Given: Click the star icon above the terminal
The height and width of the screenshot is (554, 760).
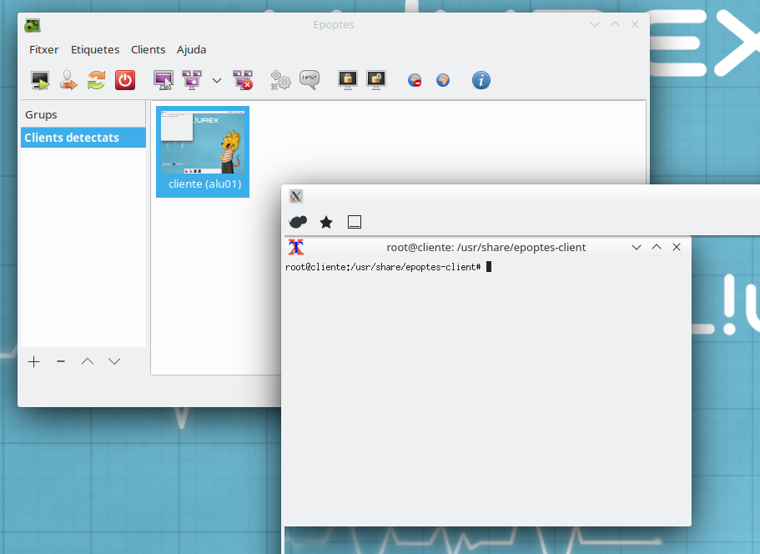Looking at the screenshot, I should [x=326, y=222].
